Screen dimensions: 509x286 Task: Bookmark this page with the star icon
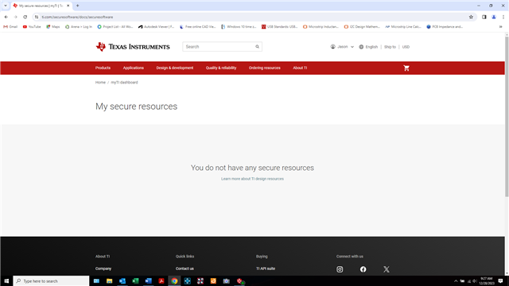(471, 17)
